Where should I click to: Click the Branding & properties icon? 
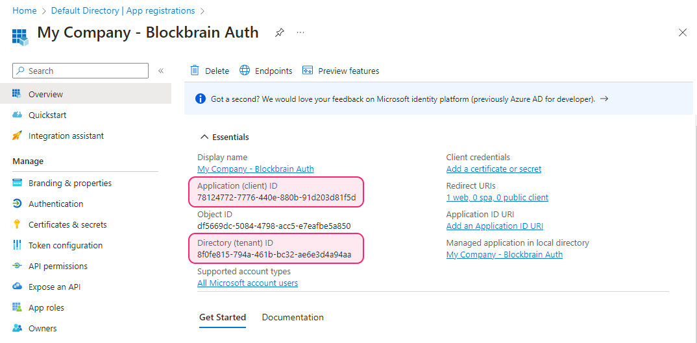point(17,183)
